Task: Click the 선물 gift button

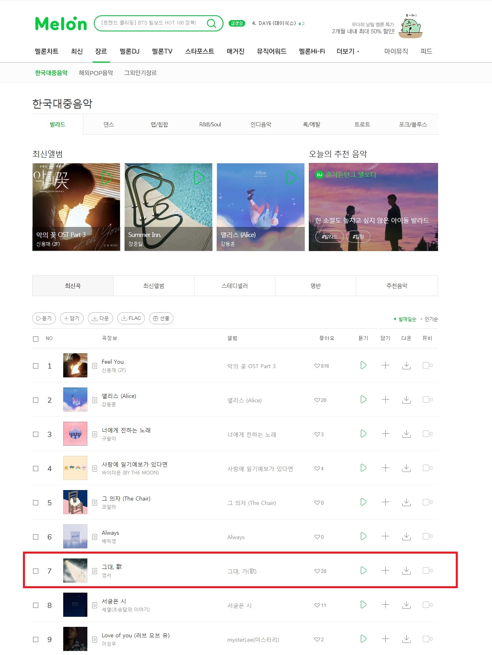Action: coord(161,318)
